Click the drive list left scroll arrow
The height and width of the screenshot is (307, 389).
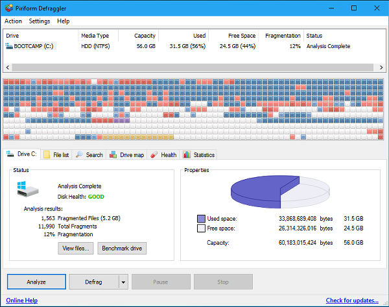[x=8, y=68]
